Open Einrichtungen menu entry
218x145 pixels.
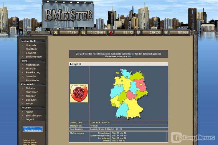point(34,56)
